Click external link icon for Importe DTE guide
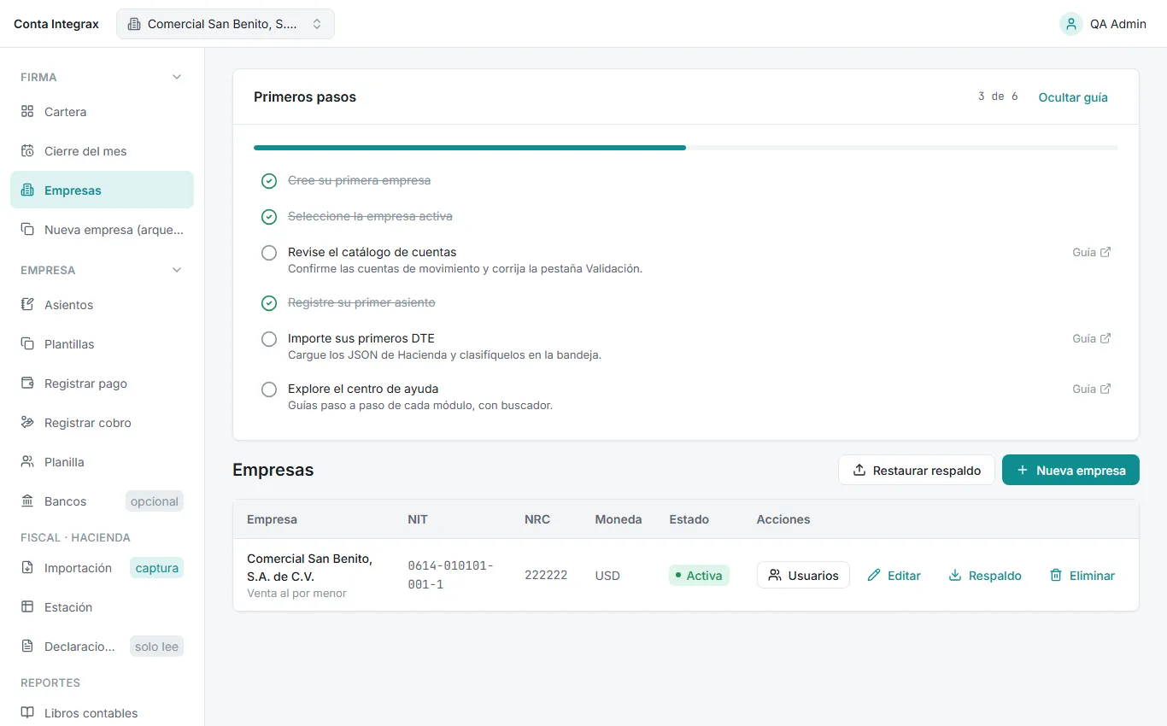Image resolution: width=1167 pixels, height=726 pixels. click(1105, 339)
